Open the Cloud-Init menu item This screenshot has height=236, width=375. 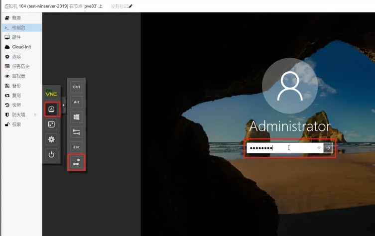21,47
